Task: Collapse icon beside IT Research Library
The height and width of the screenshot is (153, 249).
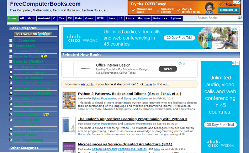Action: [x=11, y=51]
